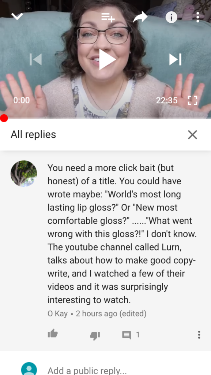The width and height of the screenshot is (211, 375).
Task: Tap the 22:35 video duration label
Action: 167,100
